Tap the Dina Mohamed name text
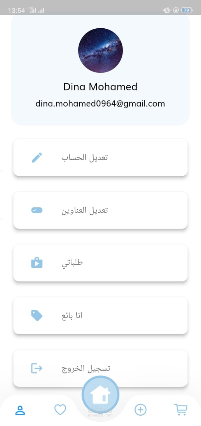 (100, 87)
